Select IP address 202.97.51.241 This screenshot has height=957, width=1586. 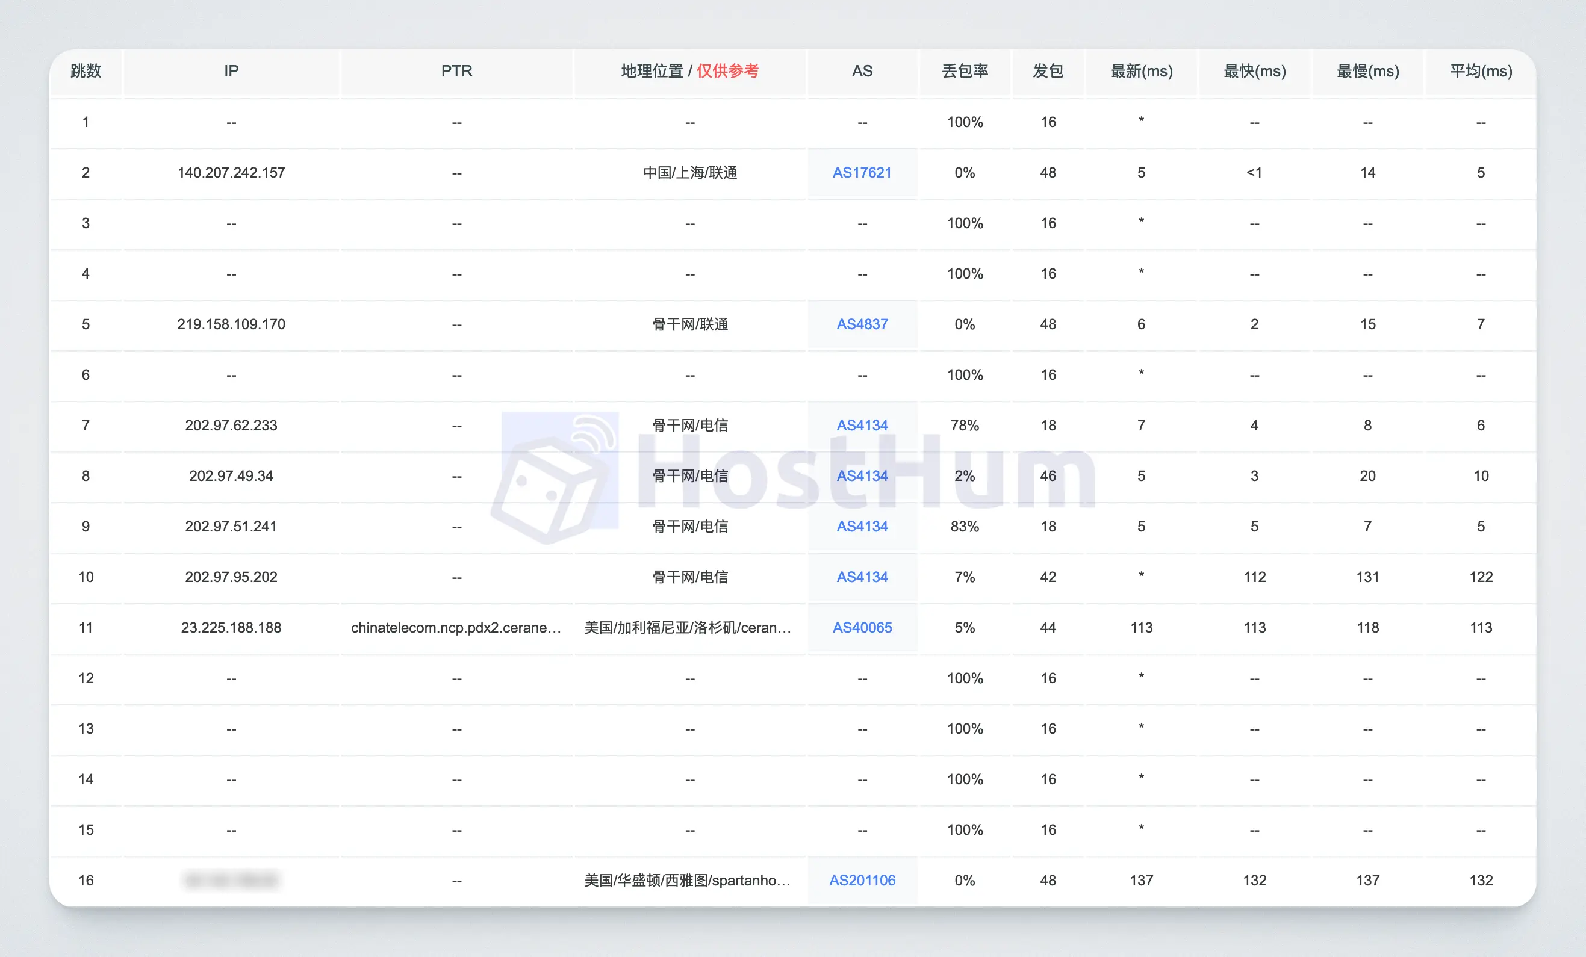pos(231,527)
